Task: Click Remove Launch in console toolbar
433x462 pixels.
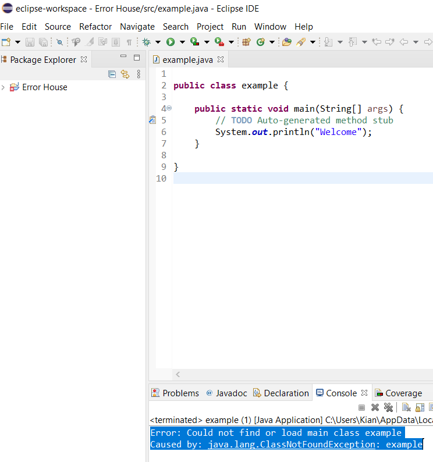Action: coord(375,407)
